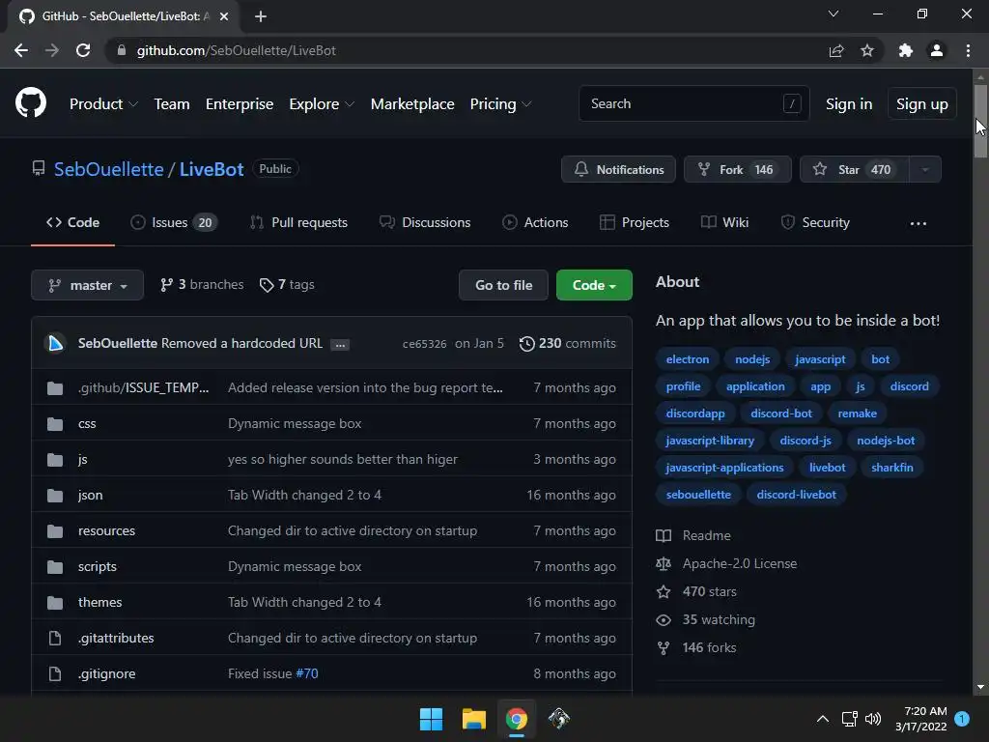Click the Chrome icon in the taskbar
Image resolution: width=989 pixels, height=742 pixels.
517,719
